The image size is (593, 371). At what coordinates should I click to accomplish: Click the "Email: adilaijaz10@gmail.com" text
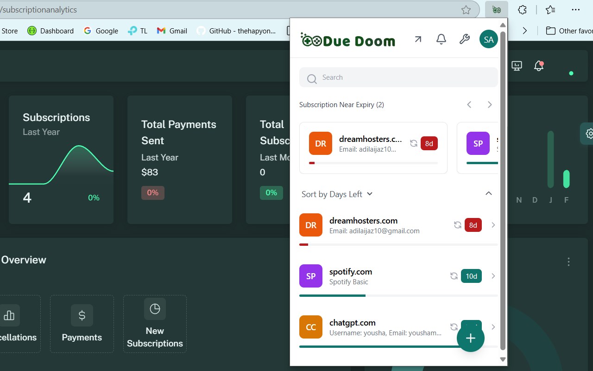tap(374, 231)
